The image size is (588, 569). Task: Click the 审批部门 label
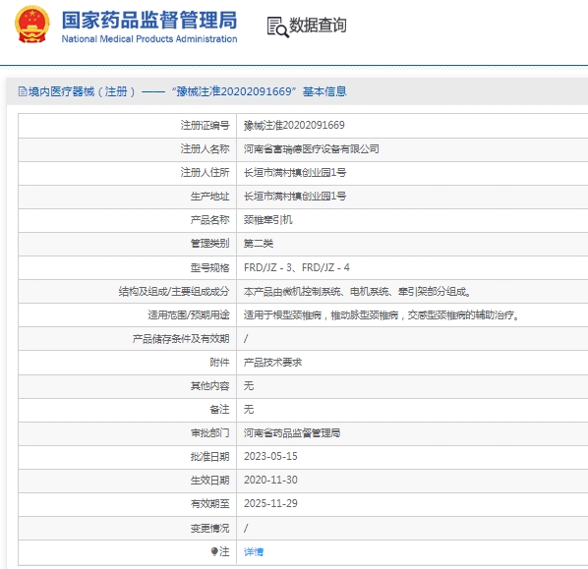click(x=209, y=433)
